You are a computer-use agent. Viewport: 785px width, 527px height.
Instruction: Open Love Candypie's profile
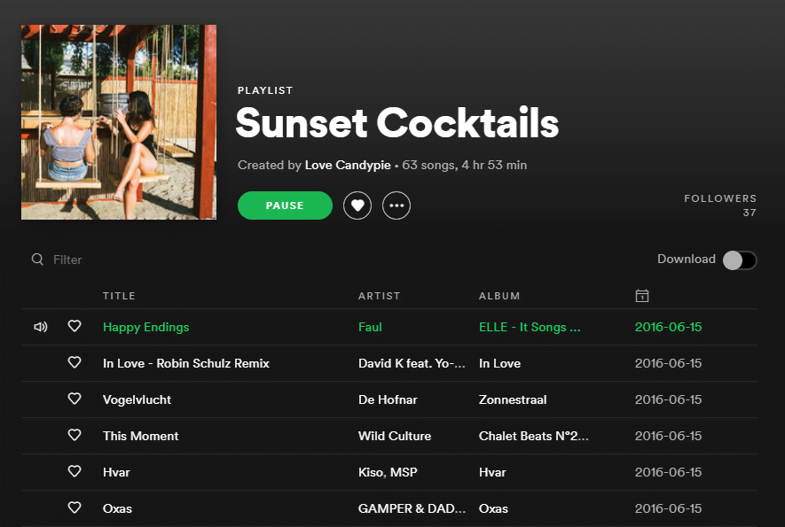(348, 165)
